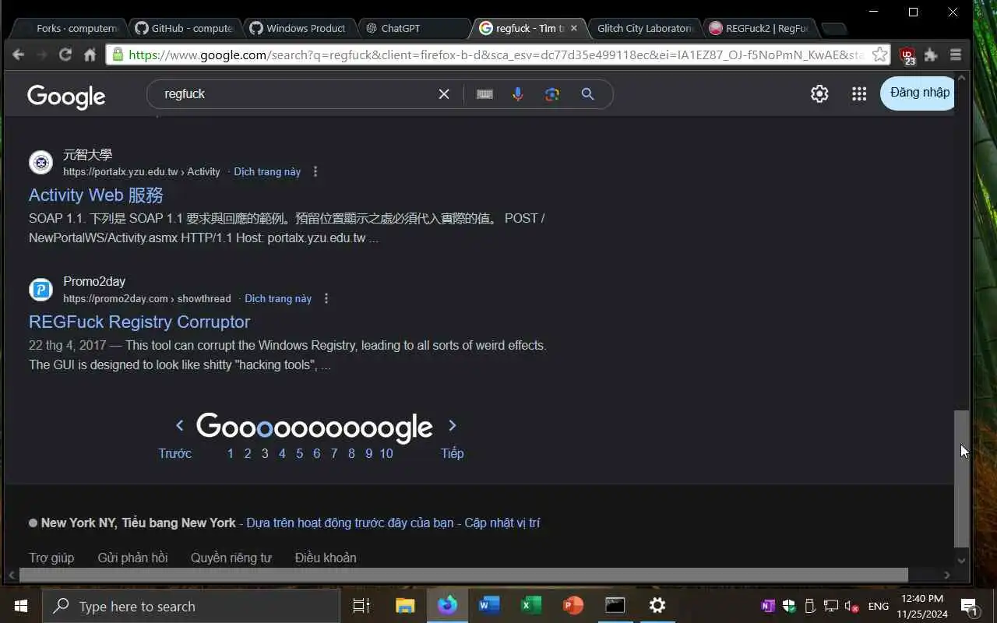Switch to the GitHub - computernewb tab

click(185, 28)
